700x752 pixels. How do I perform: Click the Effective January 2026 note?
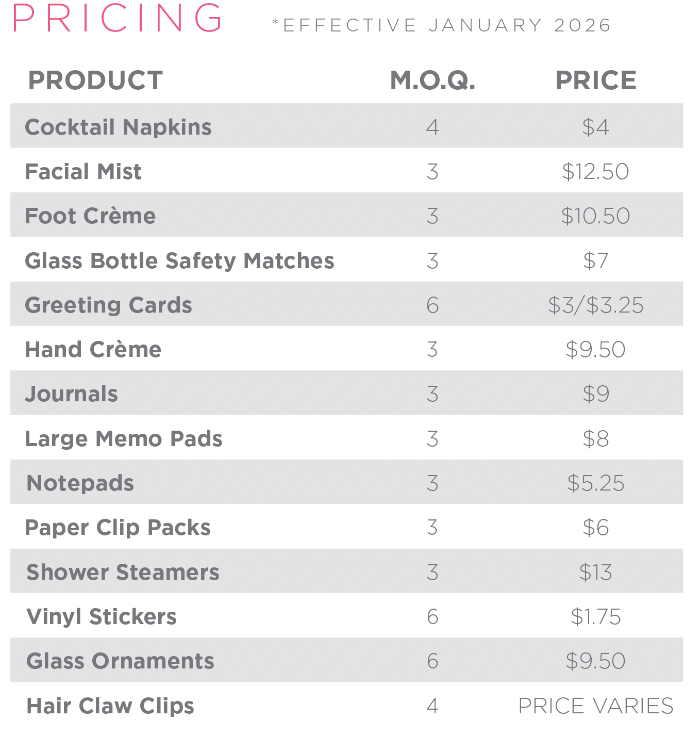pyautogui.click(x=442, y=25)
